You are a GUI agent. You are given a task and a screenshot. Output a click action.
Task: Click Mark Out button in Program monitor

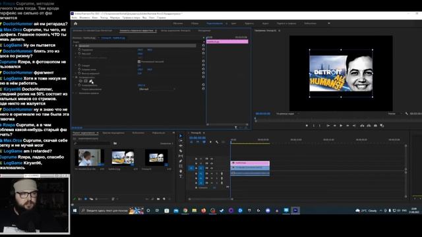[320, 126]
